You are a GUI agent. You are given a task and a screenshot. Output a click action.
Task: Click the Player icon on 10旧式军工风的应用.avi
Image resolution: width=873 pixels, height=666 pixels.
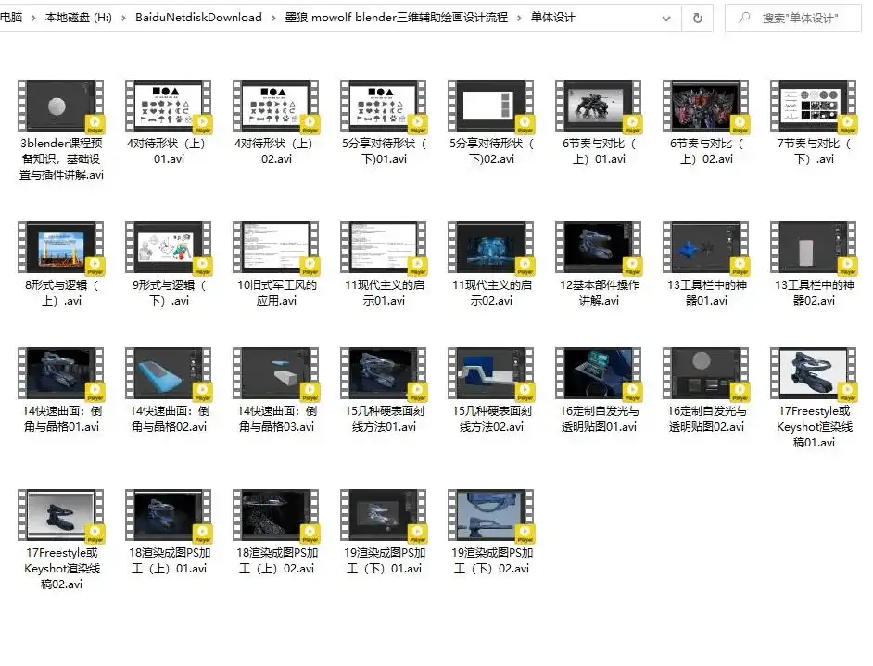coord(309,266)
